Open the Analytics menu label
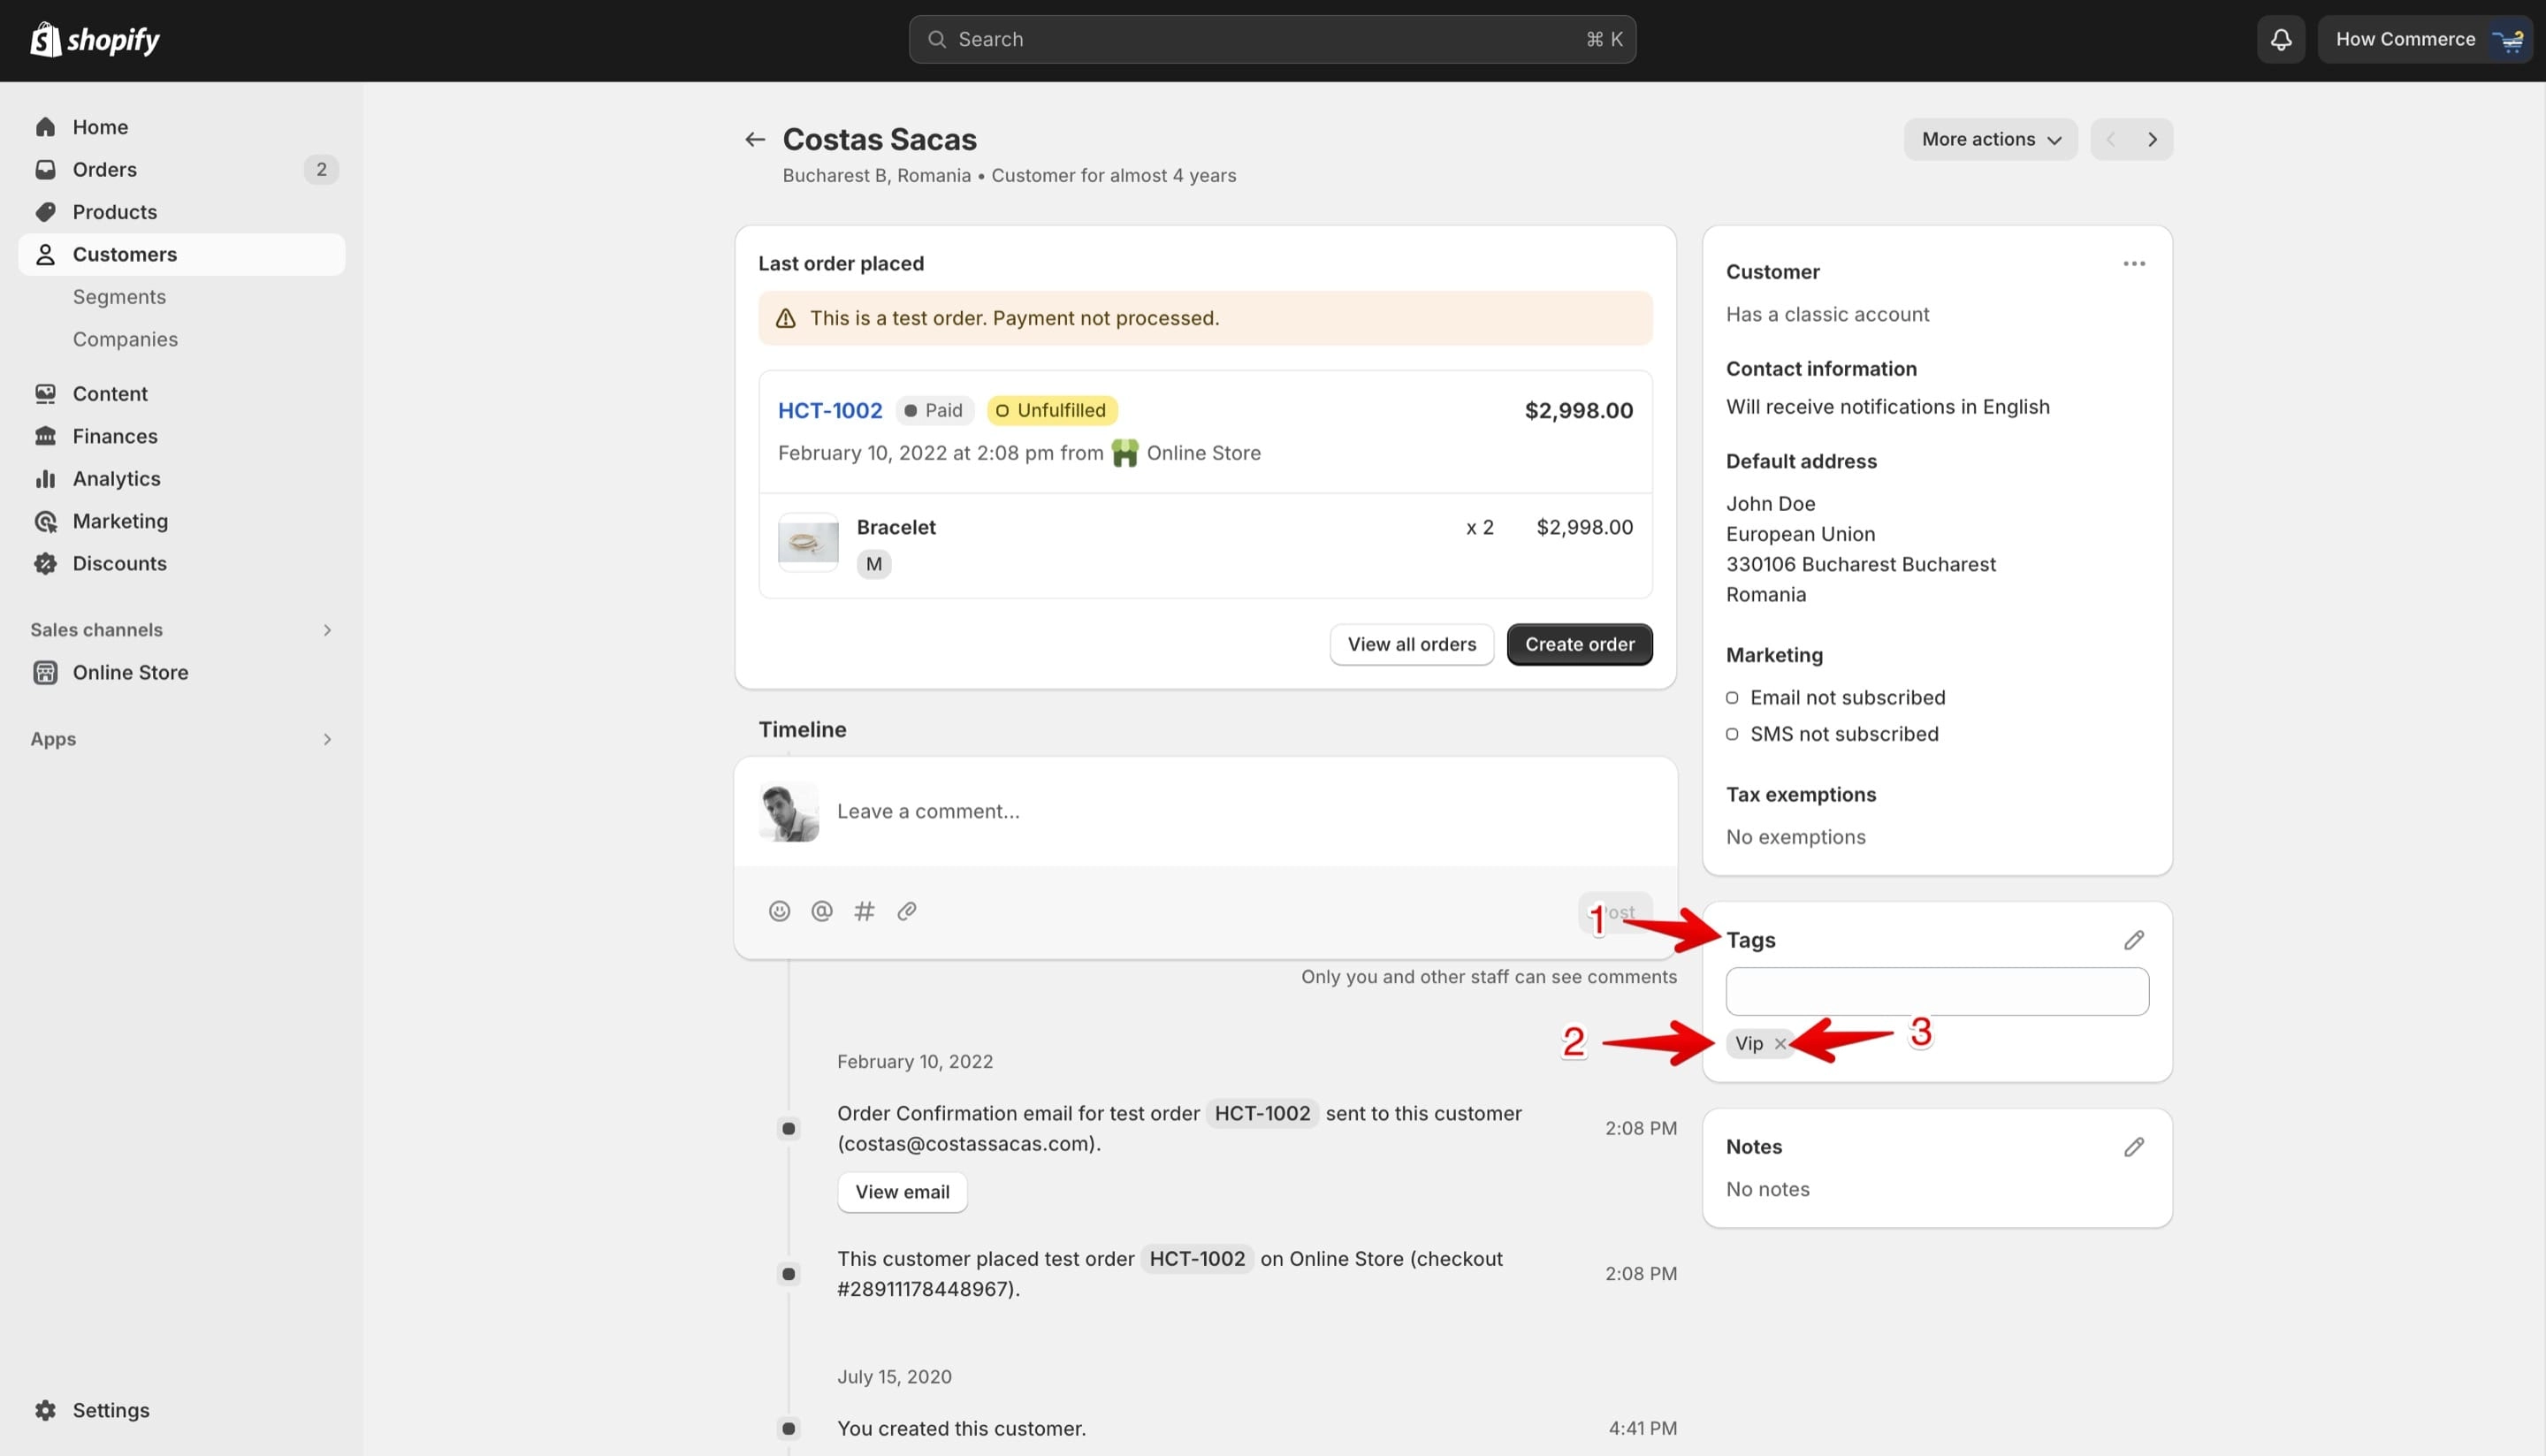2546x1456 pixels. pyautogui.click(x=116, y=479)
